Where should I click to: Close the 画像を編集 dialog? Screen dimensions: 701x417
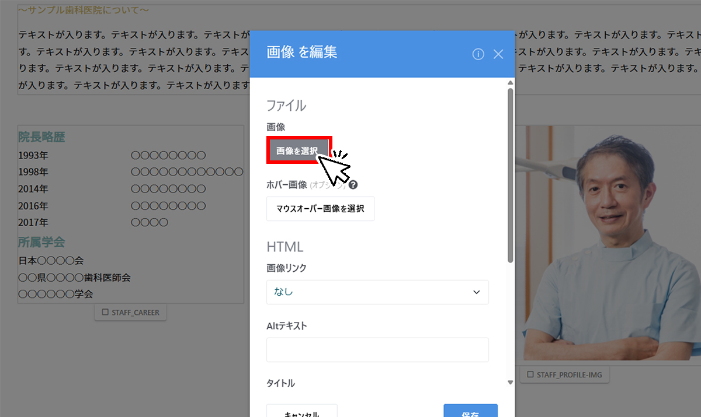tap(498, 54)
